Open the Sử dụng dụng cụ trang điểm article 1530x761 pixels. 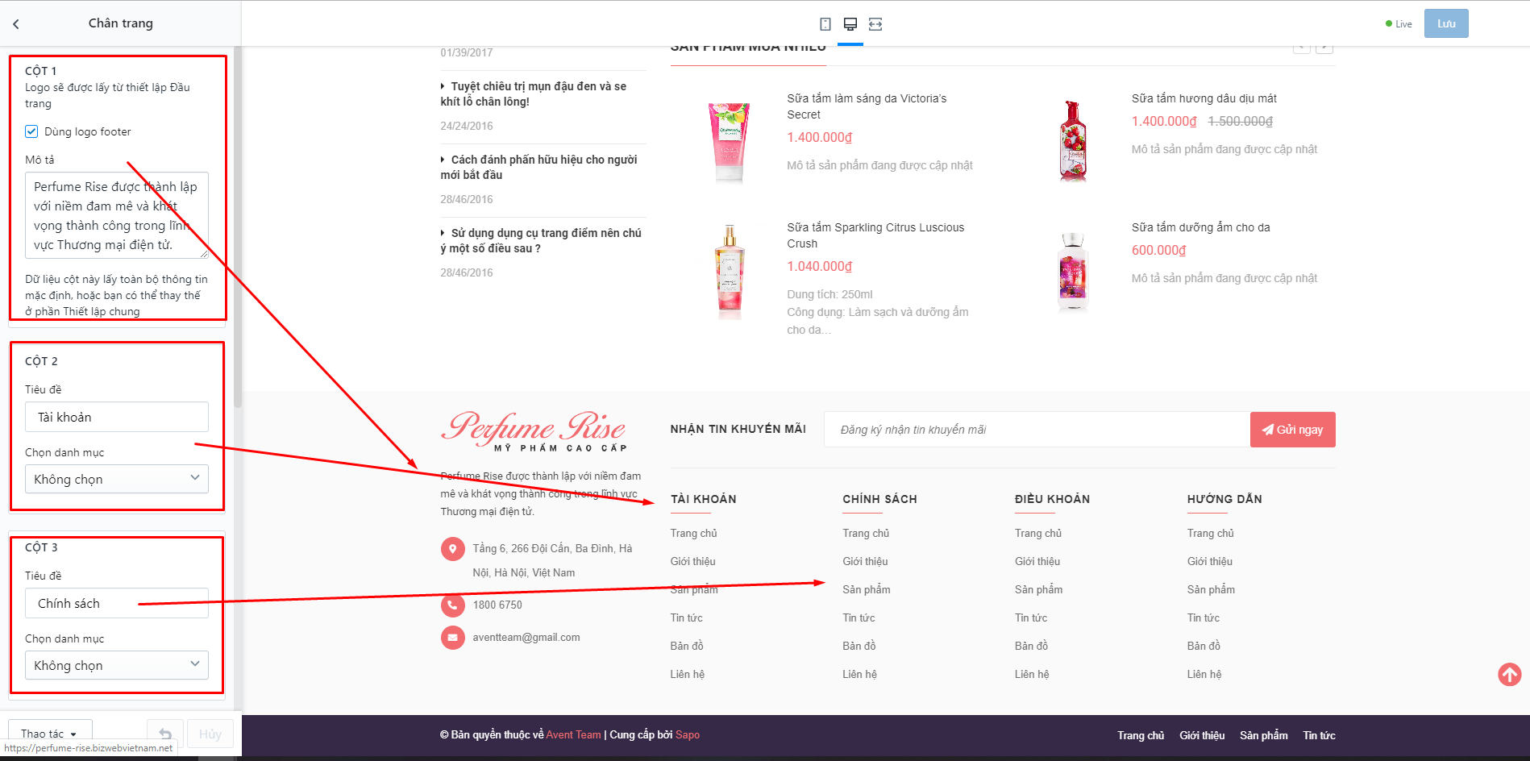click(541, 240)
